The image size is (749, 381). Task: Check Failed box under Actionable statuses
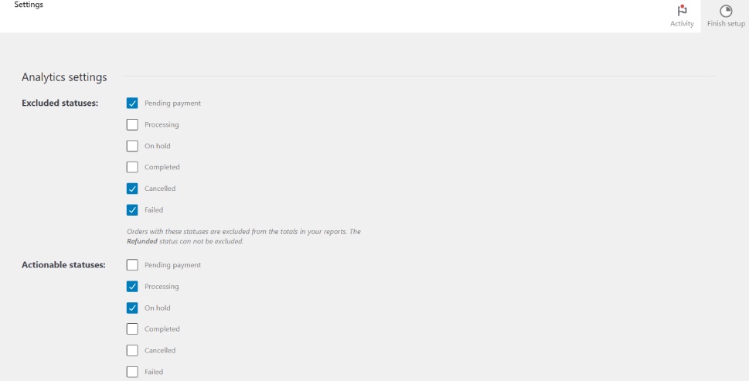[x=132, y=372]
